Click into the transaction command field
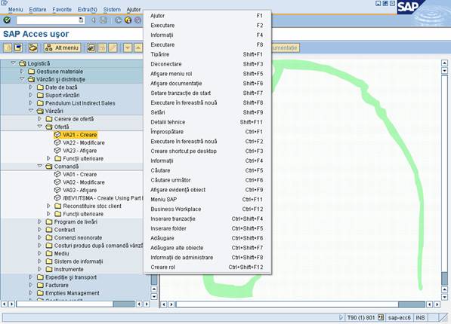This screenshot has width=451, height=324. pos(48,20)
